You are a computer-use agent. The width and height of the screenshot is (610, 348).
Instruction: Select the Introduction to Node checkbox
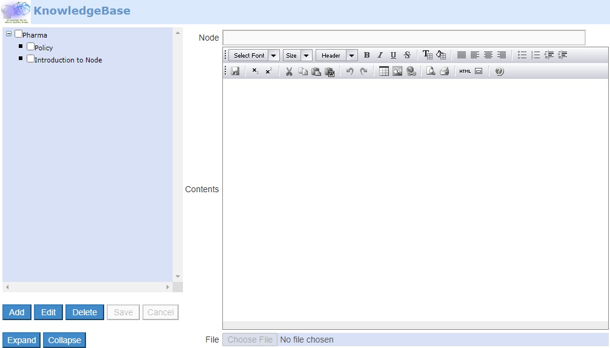coord(30,59)
